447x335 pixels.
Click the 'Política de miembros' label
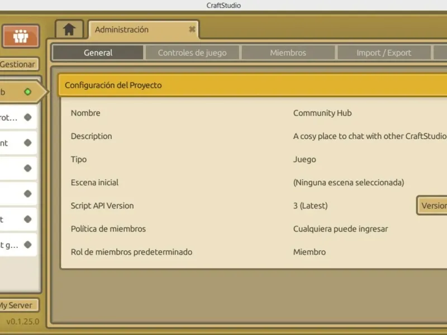coord(108,229)
